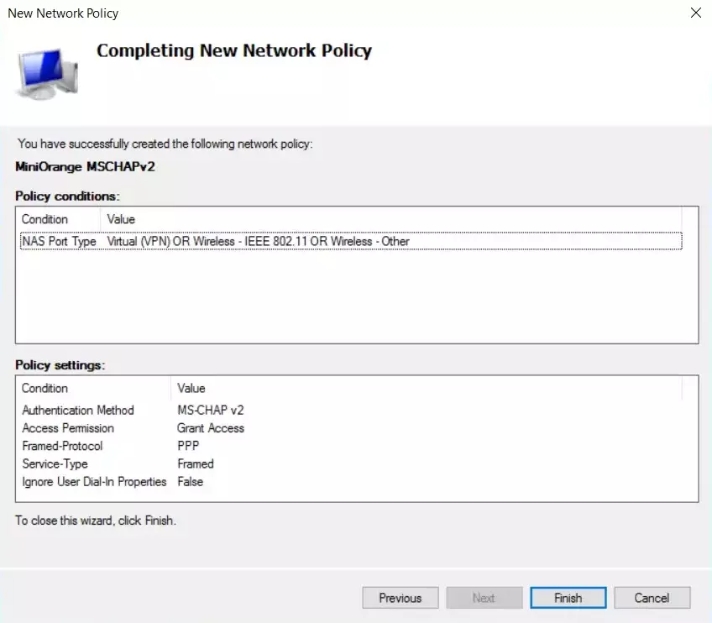Select the NAS Port Type condition row

tap(252, 241)
